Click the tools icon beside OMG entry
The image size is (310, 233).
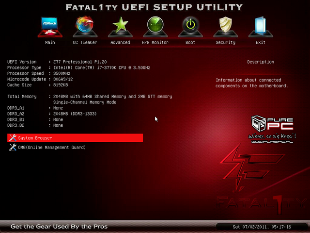point(13,147)
